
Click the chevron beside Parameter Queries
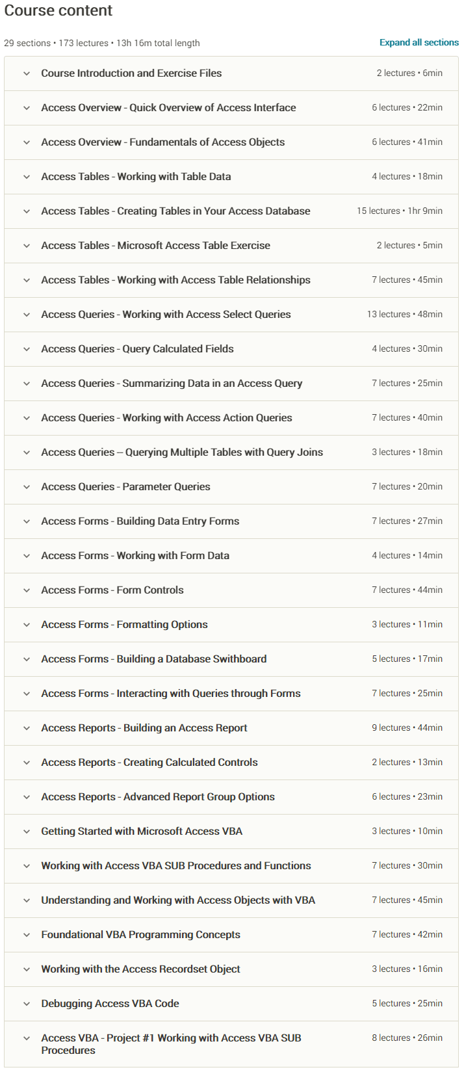pyautogui.click(x=27, y=487)
